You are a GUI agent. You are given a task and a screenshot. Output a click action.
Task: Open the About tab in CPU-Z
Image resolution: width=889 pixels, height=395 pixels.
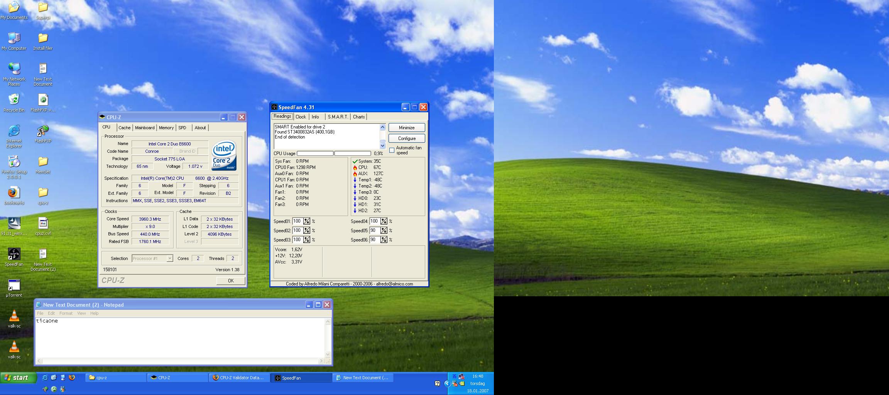[200, 128]
